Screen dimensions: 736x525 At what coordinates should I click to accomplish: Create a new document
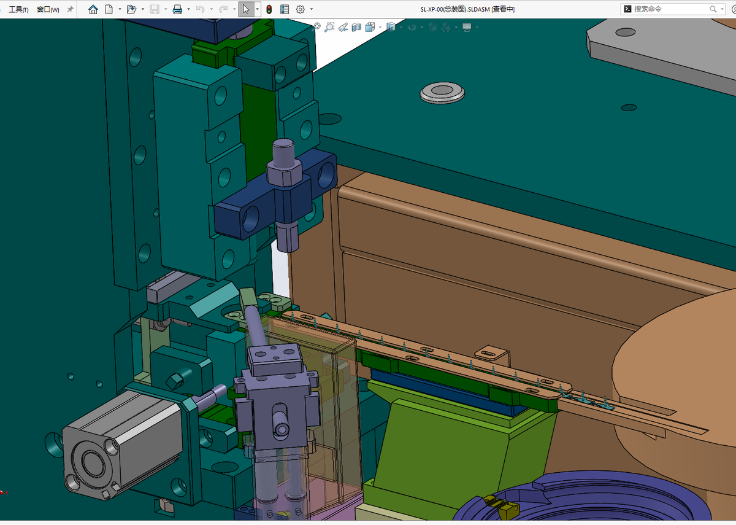click(x=109, y=9)
